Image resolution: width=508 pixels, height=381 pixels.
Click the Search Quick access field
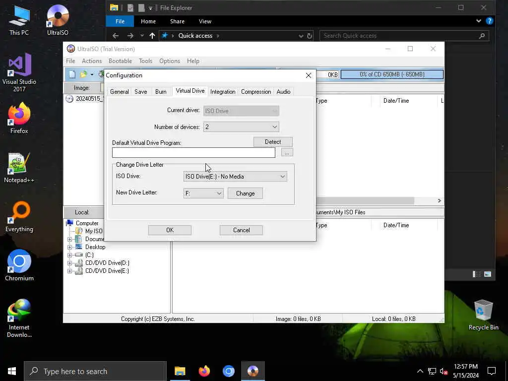click(404, 36)
